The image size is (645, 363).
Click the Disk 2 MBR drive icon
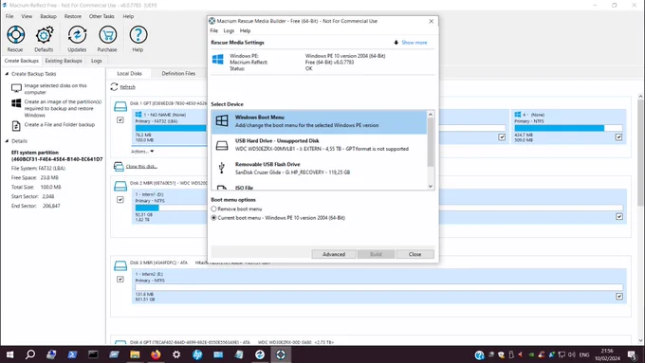coord(120,186)
